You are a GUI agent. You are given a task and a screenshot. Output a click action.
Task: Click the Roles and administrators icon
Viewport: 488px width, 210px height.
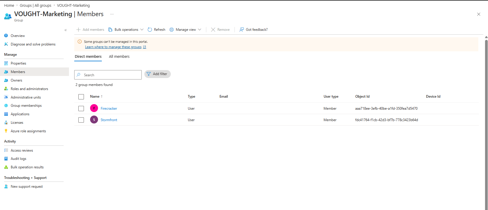click(6, 89)
